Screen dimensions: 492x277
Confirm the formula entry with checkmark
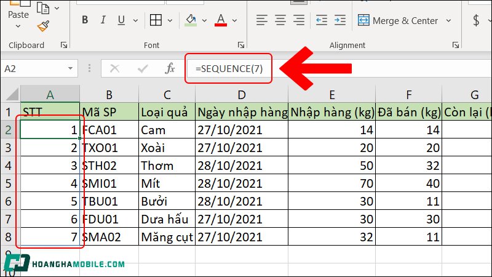143,68
